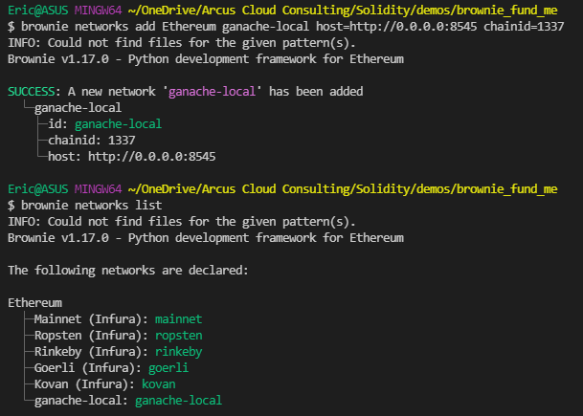Click the first 'INFO: Could not find files' line

point(182,43)
